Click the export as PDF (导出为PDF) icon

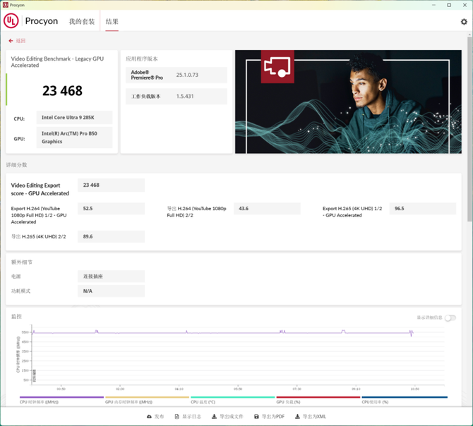[256, 417]
